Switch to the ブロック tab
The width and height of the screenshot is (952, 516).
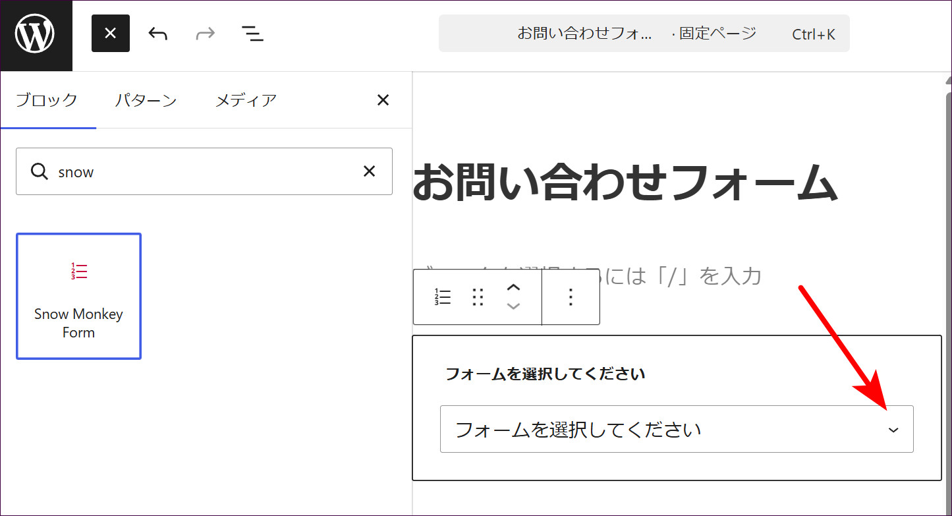pyautogui.click(x=47, y=100)
